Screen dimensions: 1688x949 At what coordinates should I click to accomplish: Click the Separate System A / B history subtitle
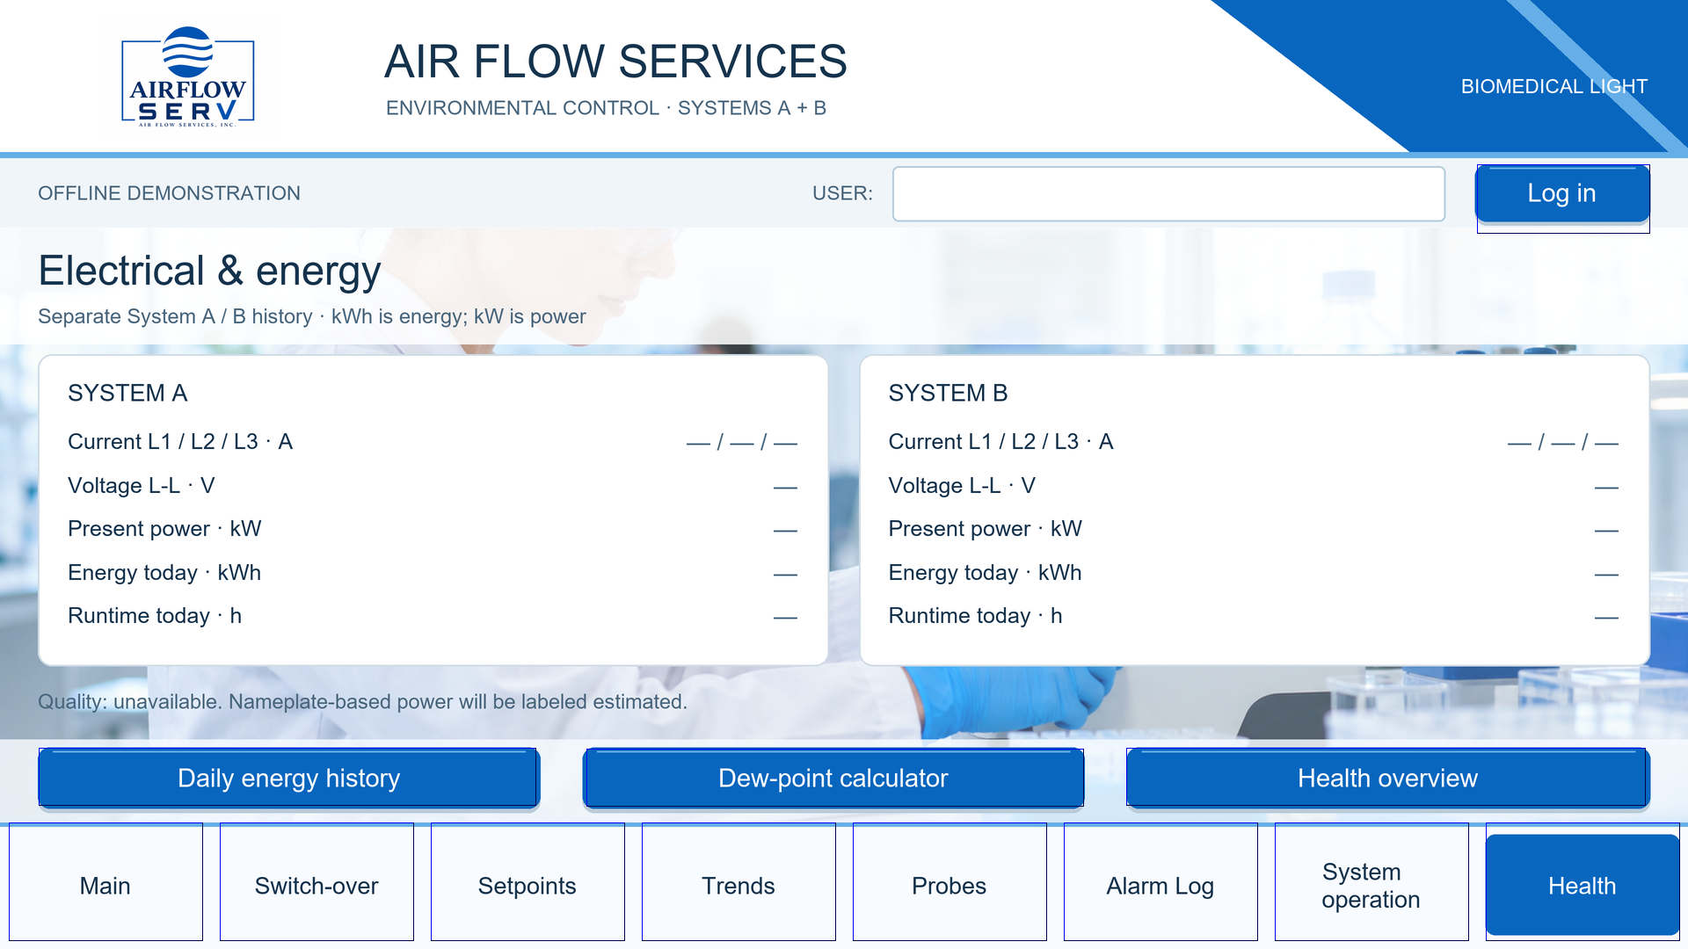pyautogui.click(x=312, y=316)
